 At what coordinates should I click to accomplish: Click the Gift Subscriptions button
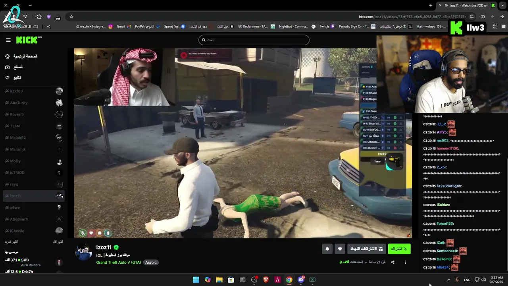pyautogui.click(x=366, y=249)
